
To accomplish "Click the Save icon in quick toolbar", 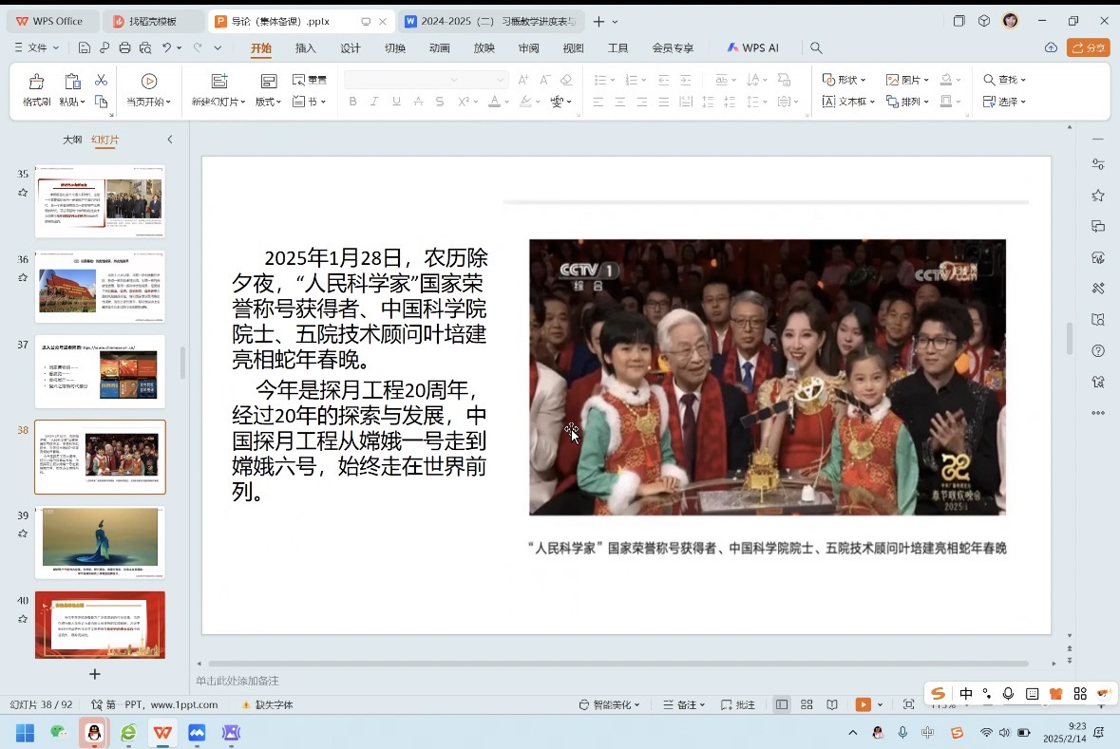I will (x=85, y=47).
